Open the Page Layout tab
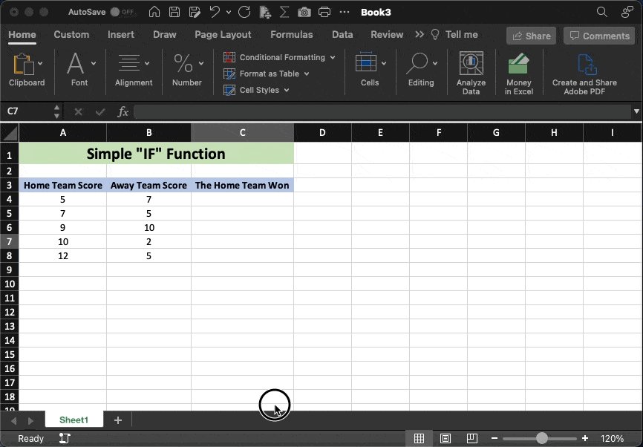643x447 pixels. (x=223, y=35)
